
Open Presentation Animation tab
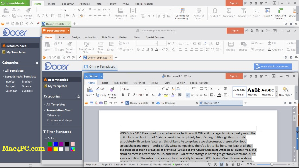[x=91, y=37]
